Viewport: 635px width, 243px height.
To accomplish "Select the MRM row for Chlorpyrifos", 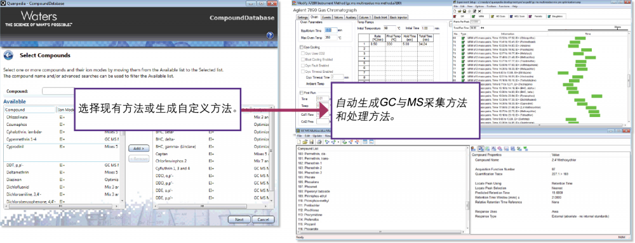I will (x=541, y=38).
